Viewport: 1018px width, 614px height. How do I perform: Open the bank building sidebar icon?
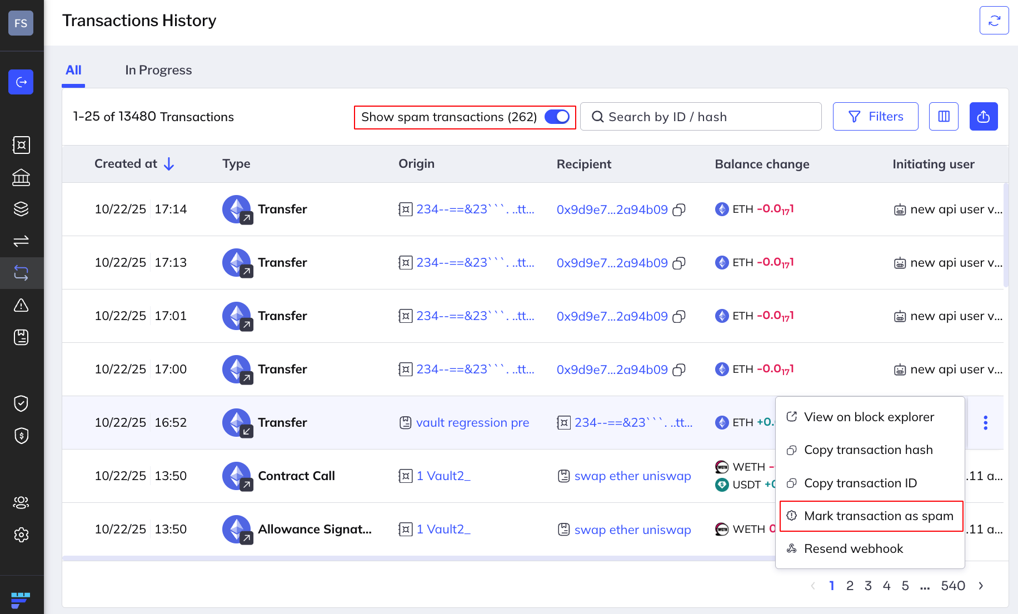point(21,177)
